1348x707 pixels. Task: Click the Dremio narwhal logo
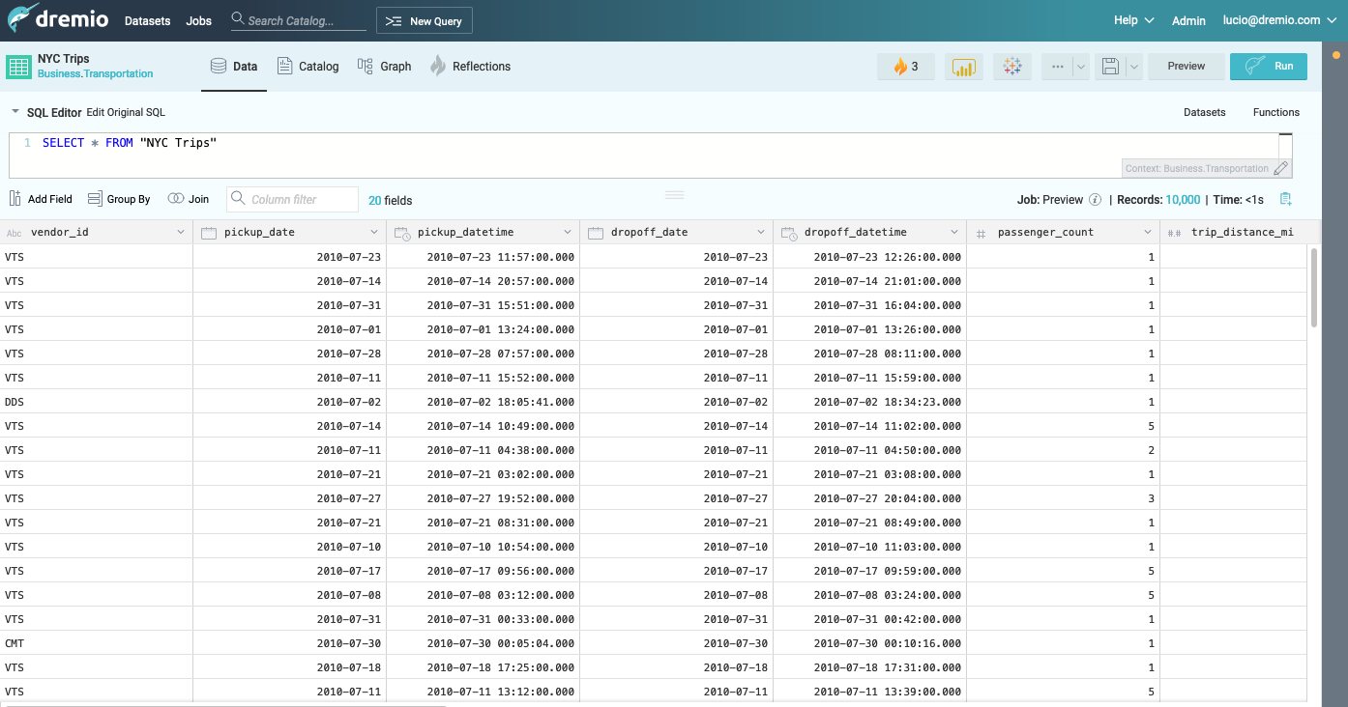pos(23,19)
